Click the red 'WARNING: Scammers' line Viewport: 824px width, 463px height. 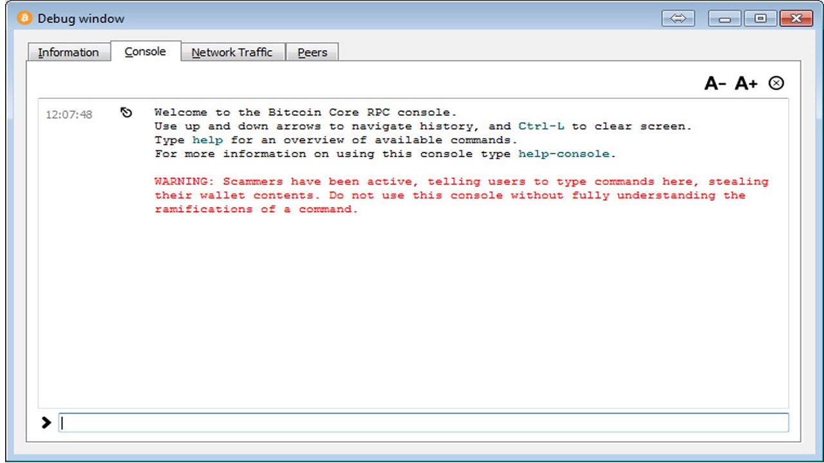pos(462,181)
